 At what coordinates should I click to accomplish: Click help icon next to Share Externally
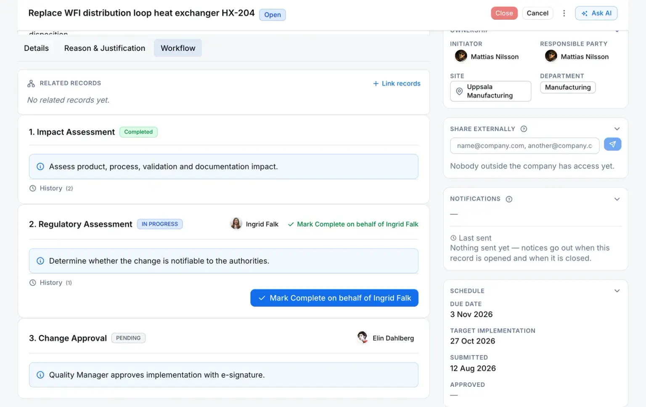click(x=524, y=129)
